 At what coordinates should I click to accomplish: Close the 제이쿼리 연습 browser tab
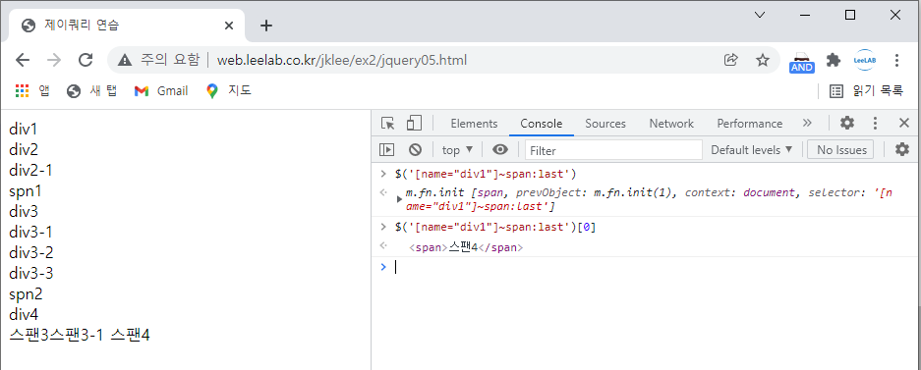tap(229, 26)
